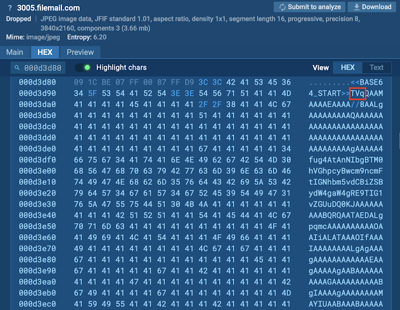This screenshot has height=310, width=400.
Task: Switch to the Main tab
Action: coord(14,52)
